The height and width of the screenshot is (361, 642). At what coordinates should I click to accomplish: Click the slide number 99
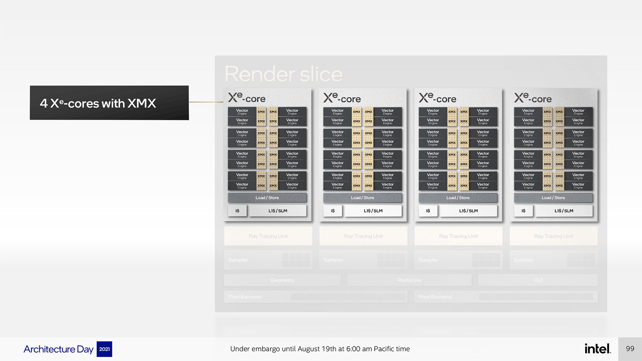(630, 349)
